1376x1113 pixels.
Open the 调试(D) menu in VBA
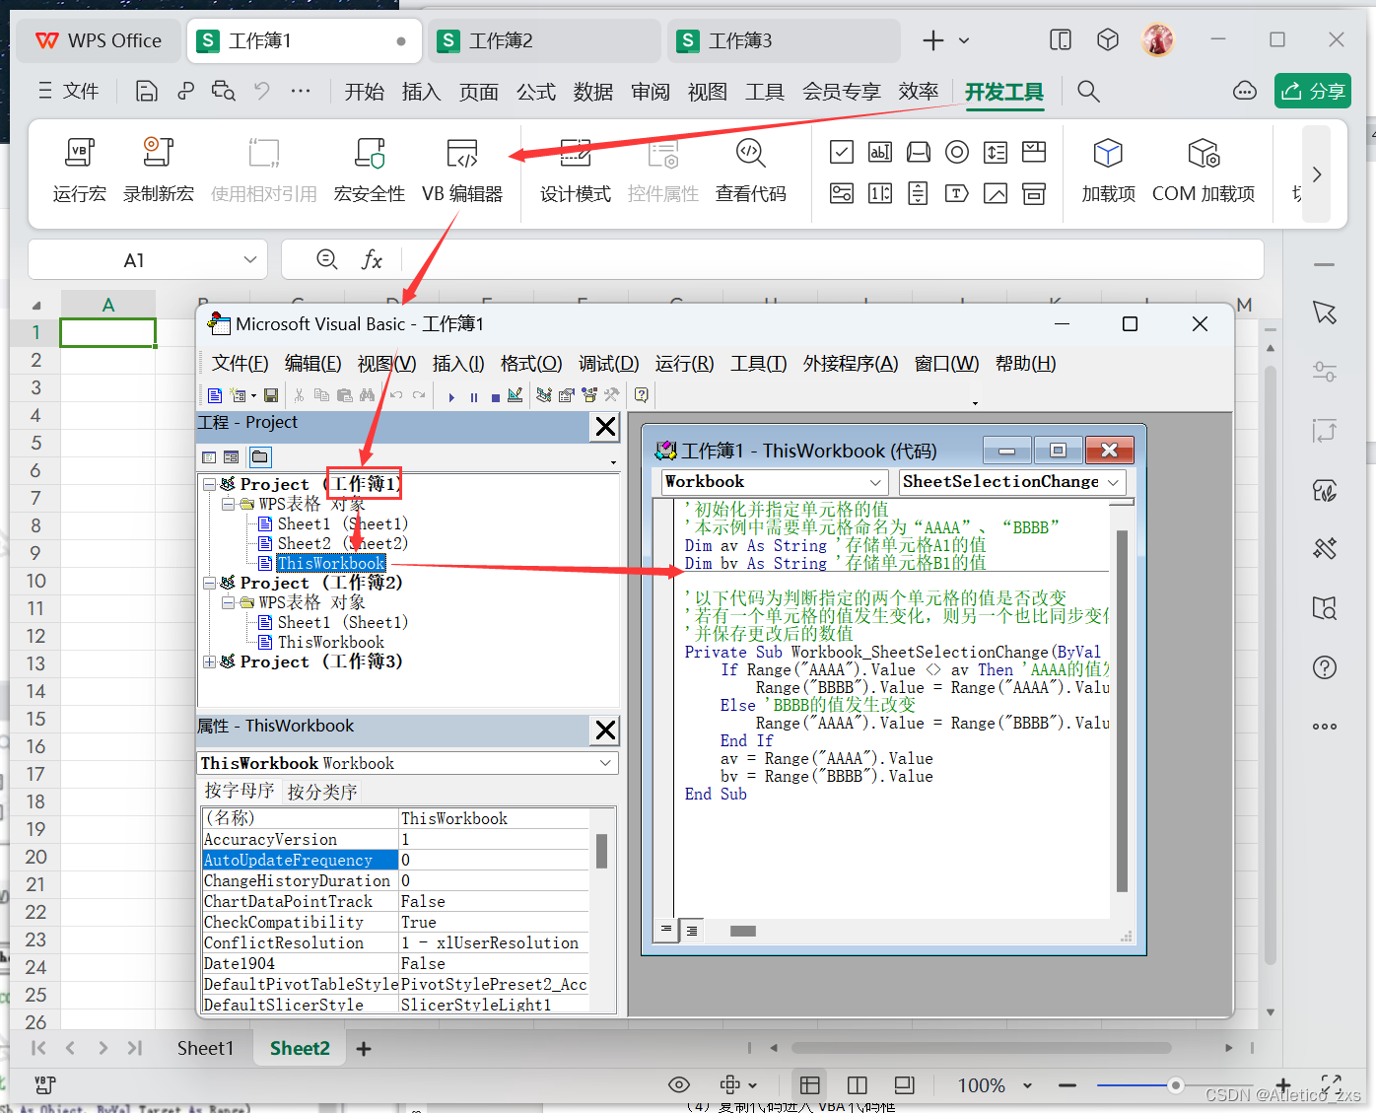608,364
